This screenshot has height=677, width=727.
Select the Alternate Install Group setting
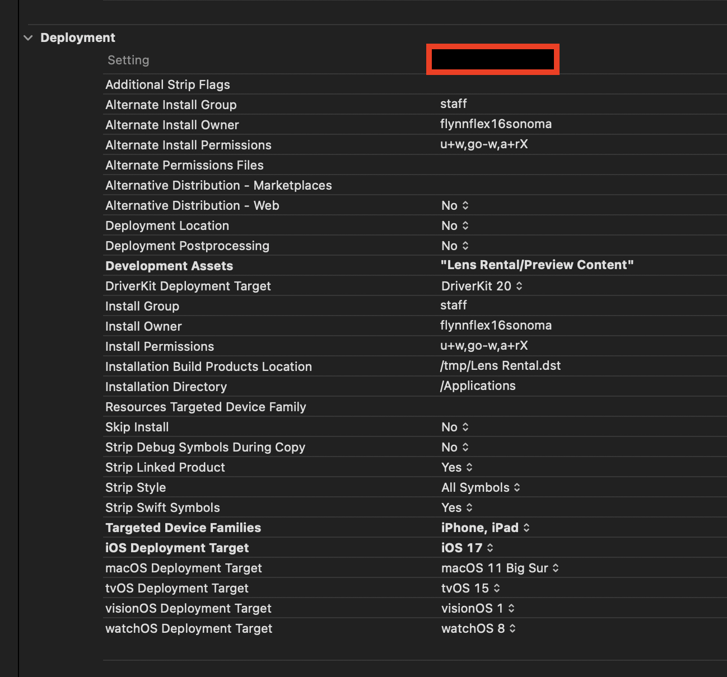pos(171,105)
